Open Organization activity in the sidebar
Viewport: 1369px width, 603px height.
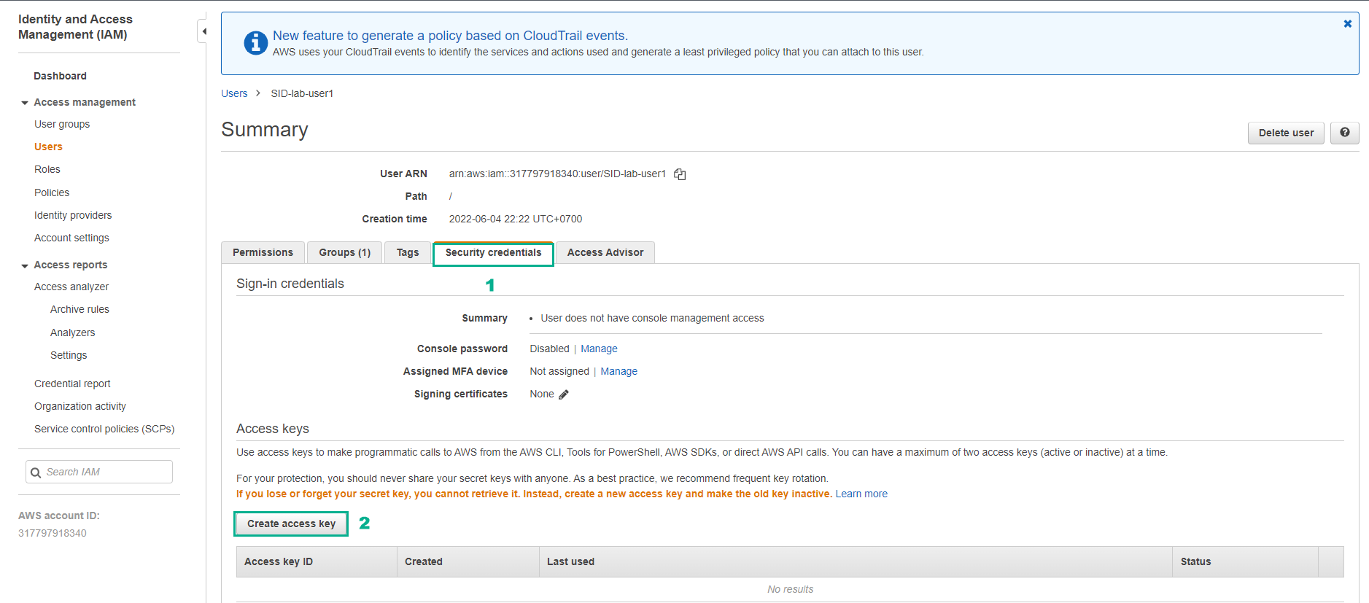(x=80, y=406)
